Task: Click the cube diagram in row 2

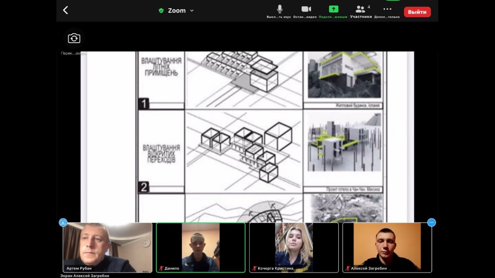Action: (x=244, y=151)
